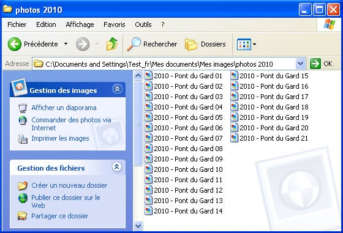Click the grey Forward arrow button
This screenshot has width=343, height=233.
[83, 44]
